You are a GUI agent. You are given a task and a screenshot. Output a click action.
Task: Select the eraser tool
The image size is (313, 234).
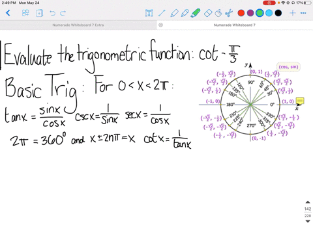[208, 13]
